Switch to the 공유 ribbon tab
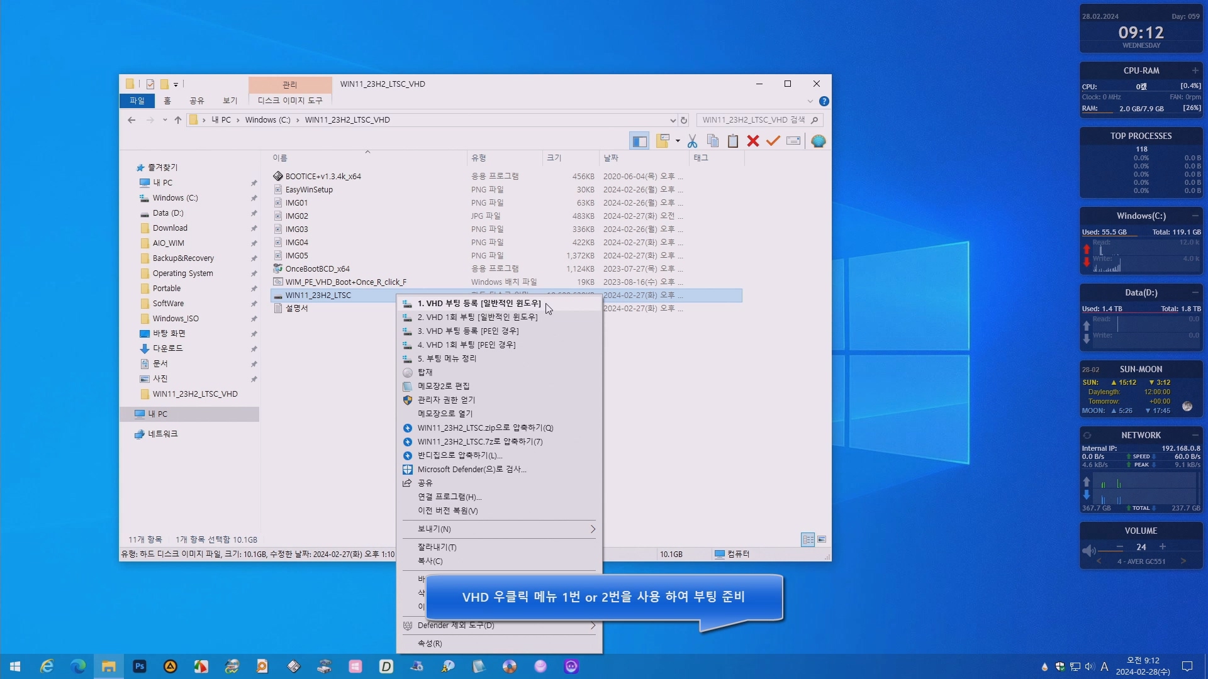 tap(197, 101)
